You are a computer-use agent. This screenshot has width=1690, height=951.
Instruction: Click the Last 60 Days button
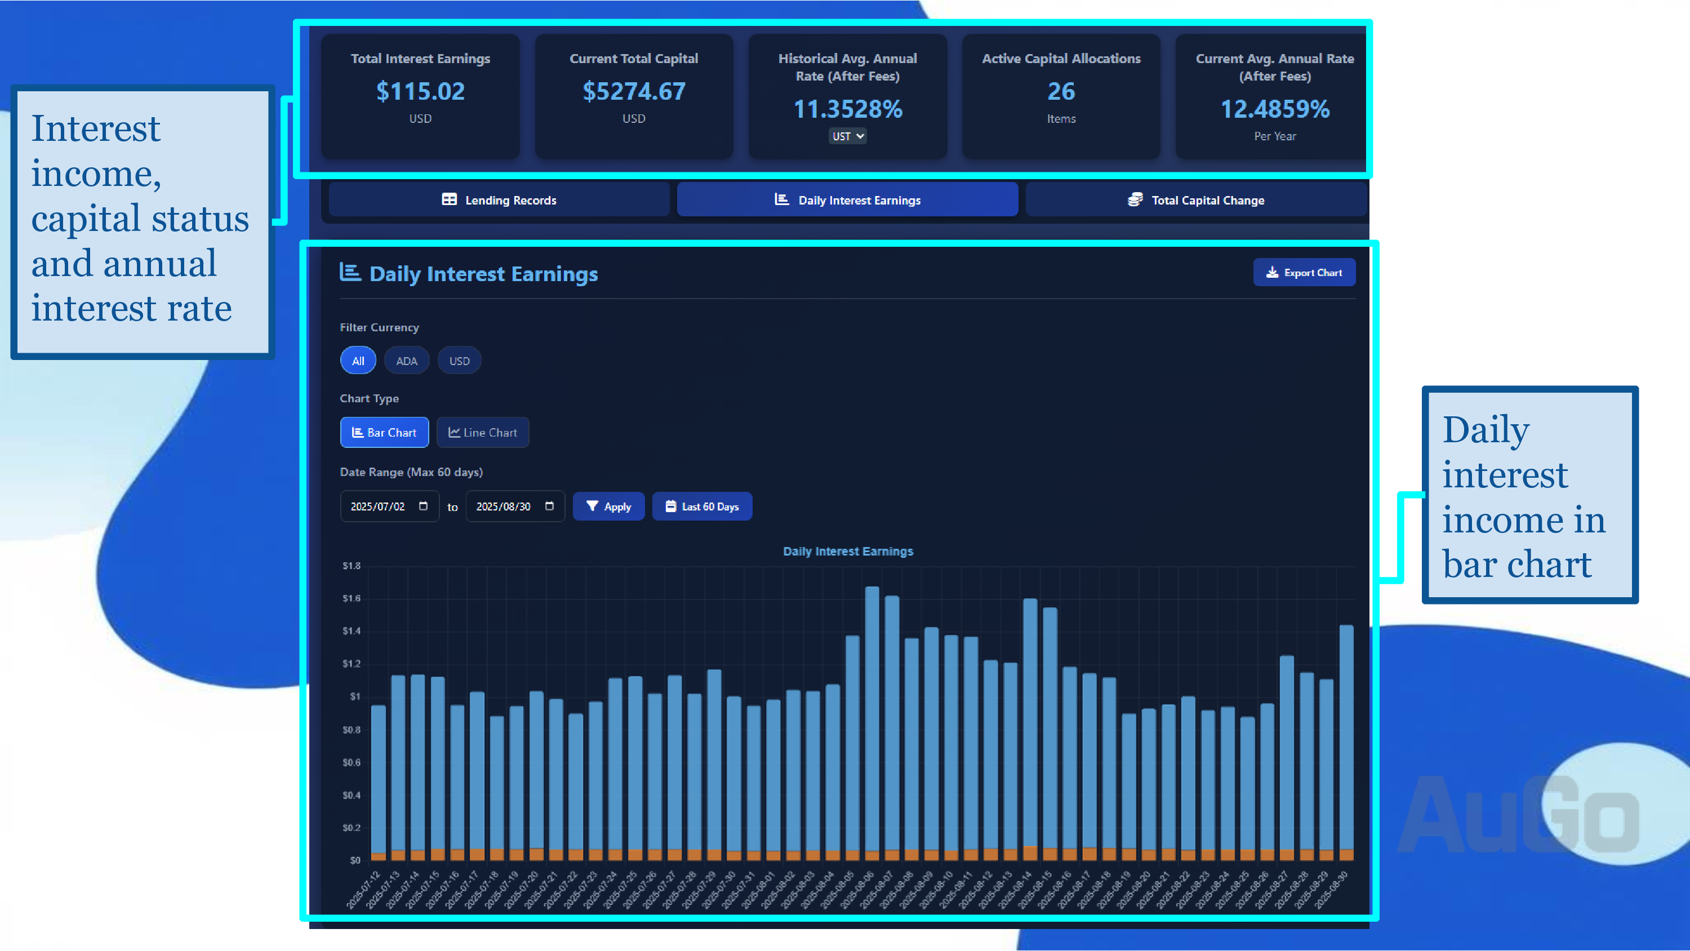(702, 506)
